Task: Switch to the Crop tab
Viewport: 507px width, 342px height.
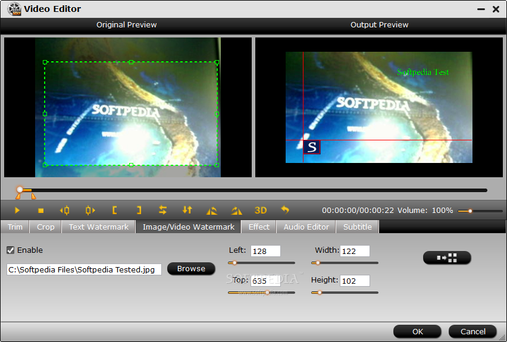Action: [x=46, y=227]
